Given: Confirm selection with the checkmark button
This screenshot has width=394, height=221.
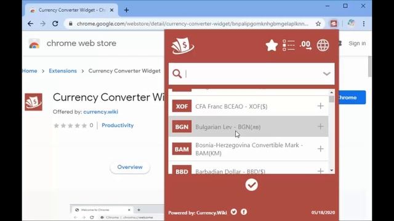Looking at the screenshot, I should (x=252, y=185).
